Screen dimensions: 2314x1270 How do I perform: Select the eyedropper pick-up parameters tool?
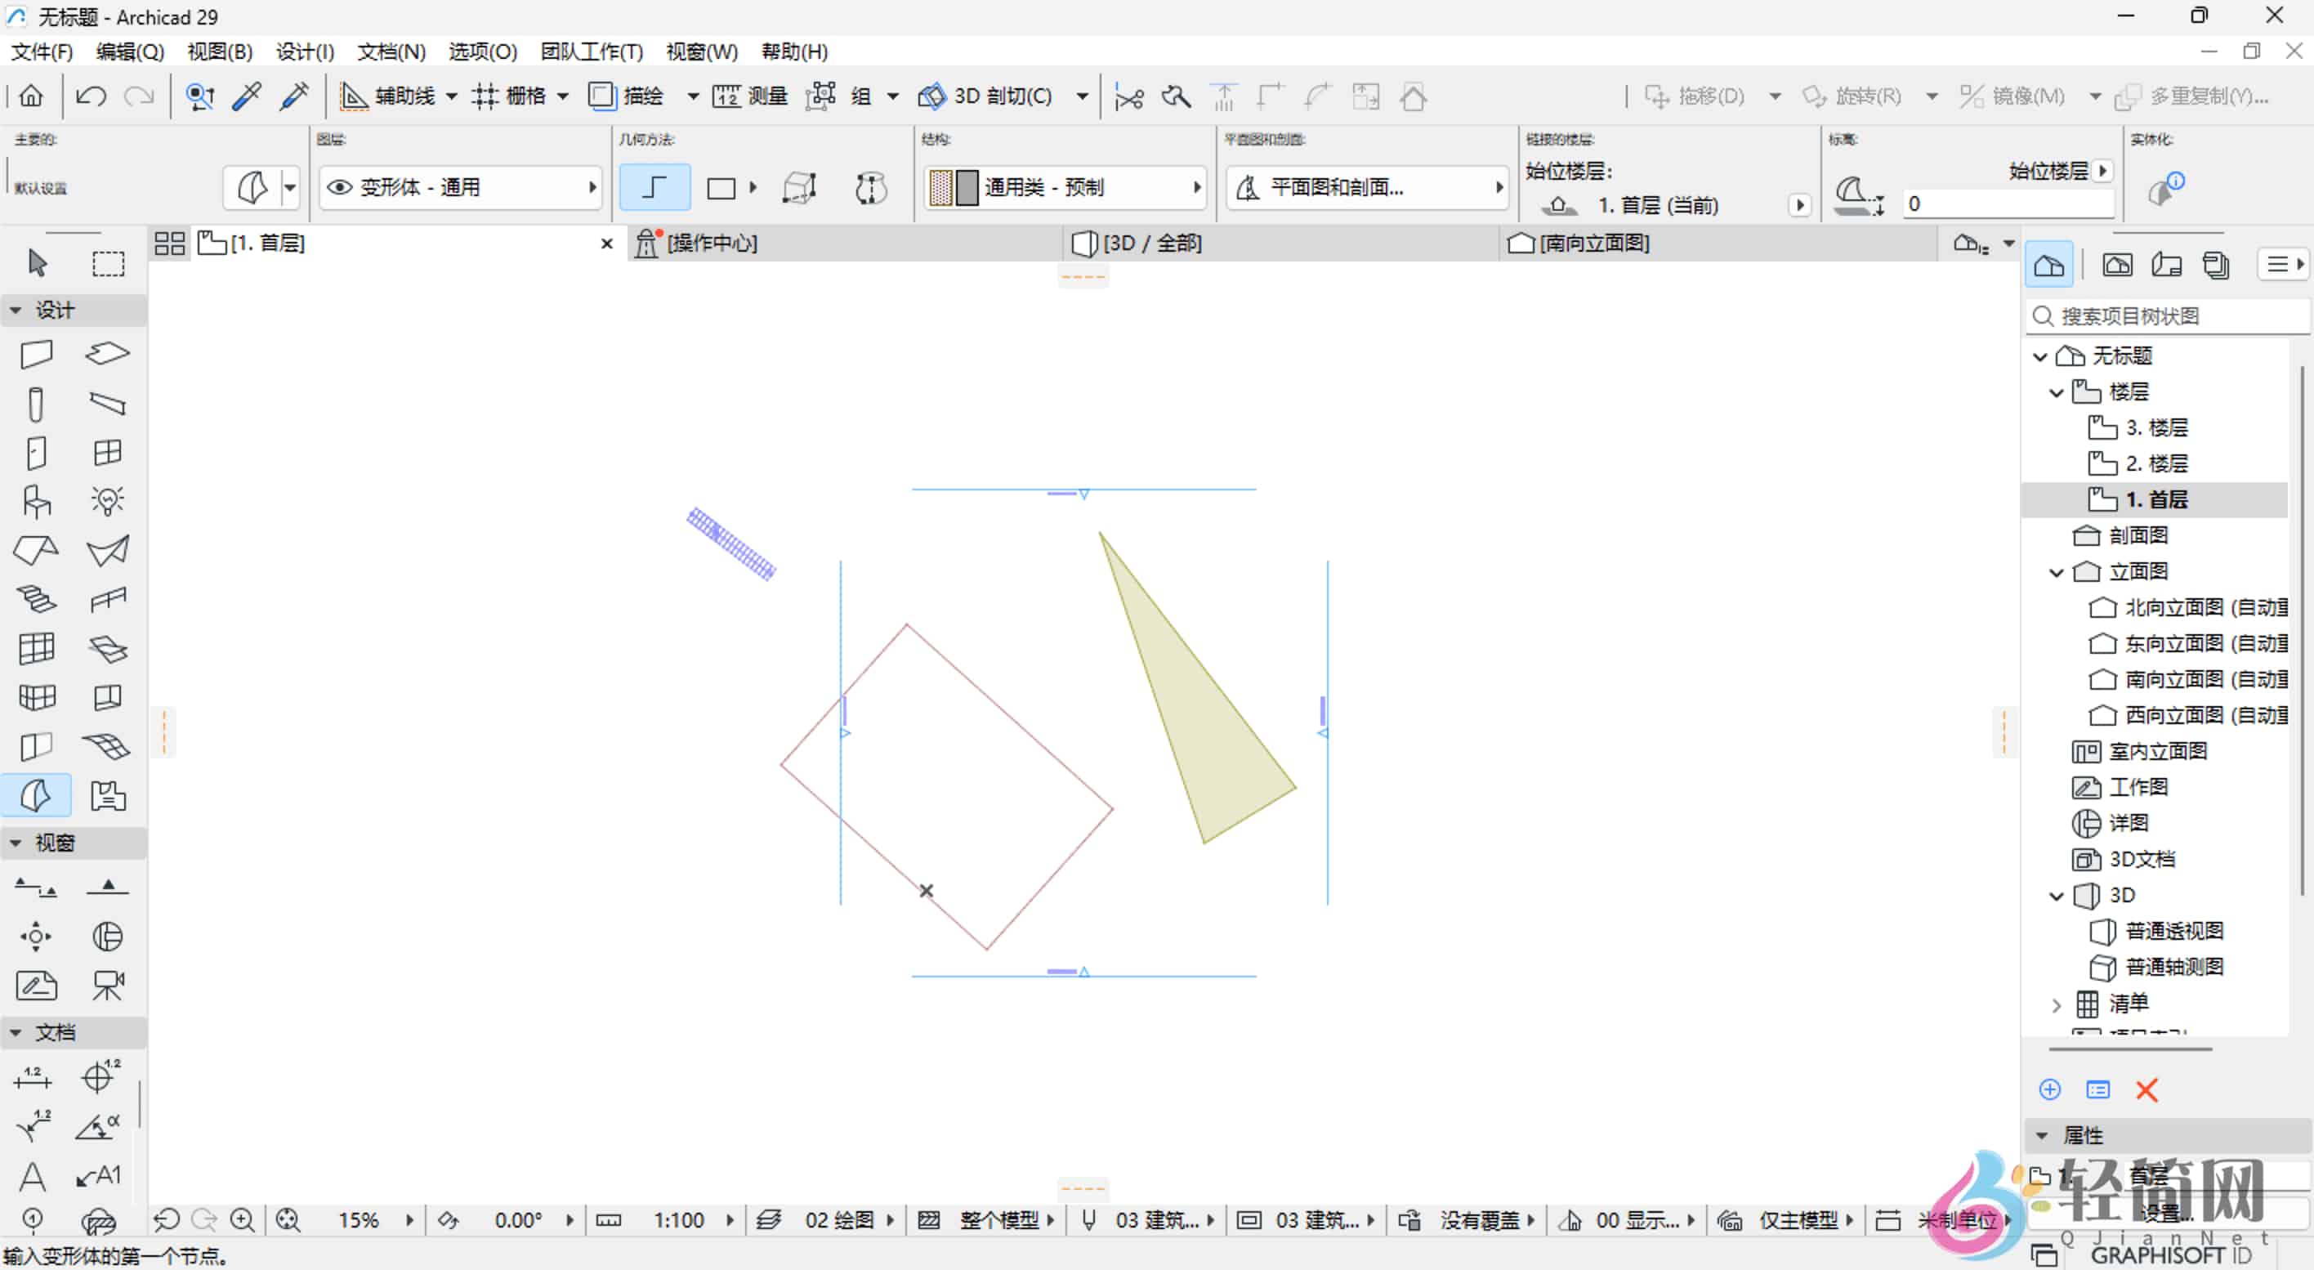tap(246, 96)
